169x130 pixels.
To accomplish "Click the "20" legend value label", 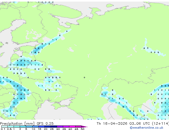I will pos(46,129).
